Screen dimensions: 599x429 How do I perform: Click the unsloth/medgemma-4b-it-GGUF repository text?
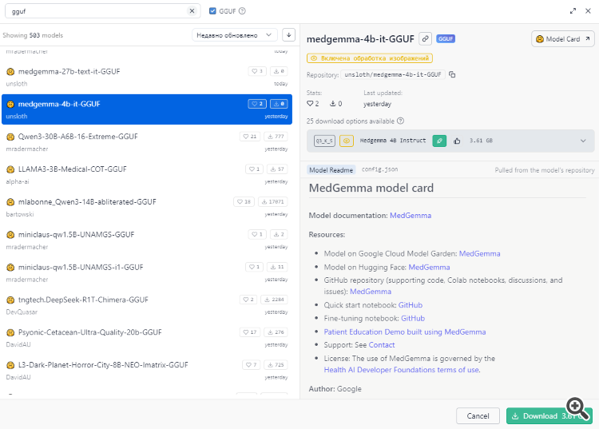393,74
